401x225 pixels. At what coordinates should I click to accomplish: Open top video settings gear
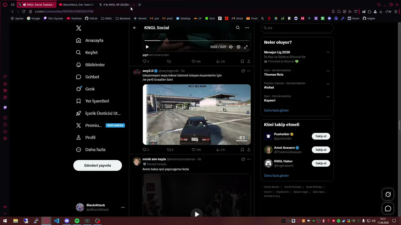[238, 47]
